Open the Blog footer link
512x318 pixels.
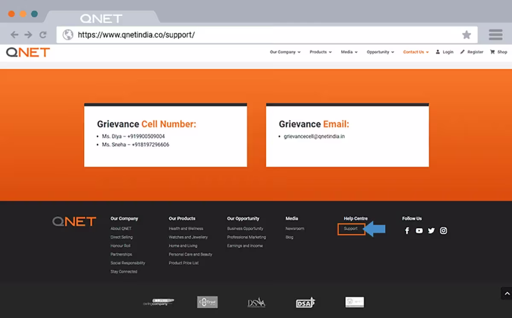click(x=289, y=237)
